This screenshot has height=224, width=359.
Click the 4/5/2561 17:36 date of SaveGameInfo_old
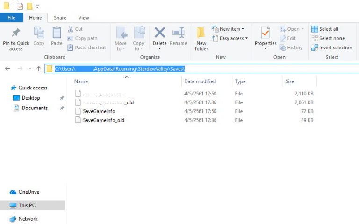tap(201, 120)
